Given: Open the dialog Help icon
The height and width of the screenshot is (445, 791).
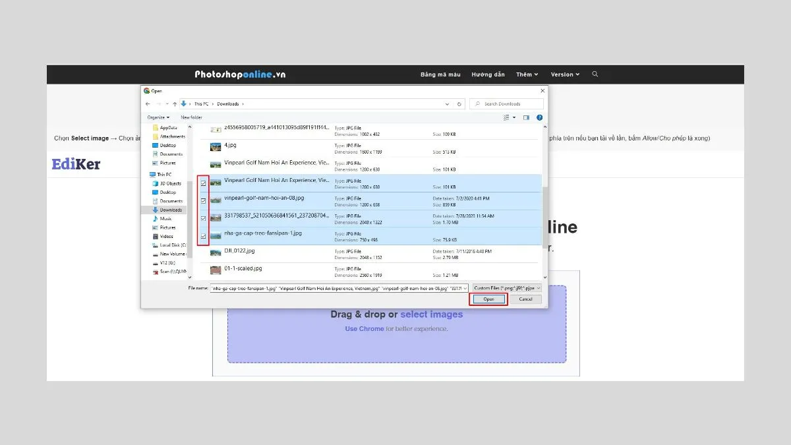Looking at the screenshot, I should coord(540,117).
